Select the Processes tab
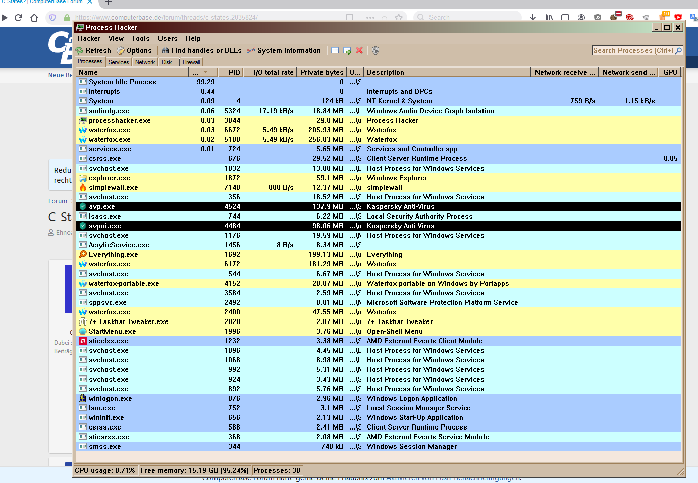698x483 pixels. click(x=90, y=61)
